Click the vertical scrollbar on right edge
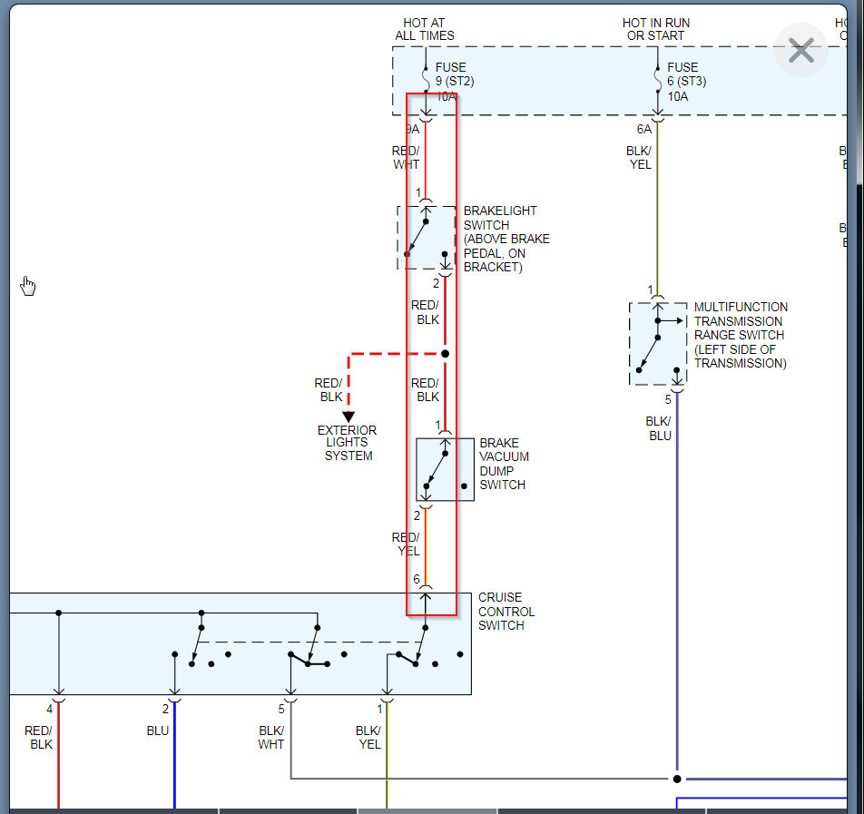Viewport: 864px width, 814px height. coord(859,93)
